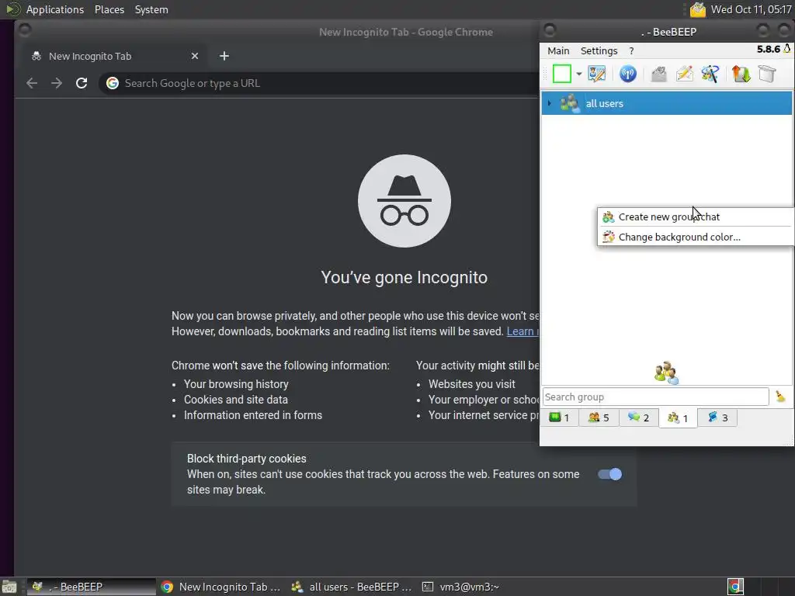The width and height of the screenshot is (795, 596).
Task: Click the clock Wed Oct 11, 05:17
Action: tap(751, 9)
